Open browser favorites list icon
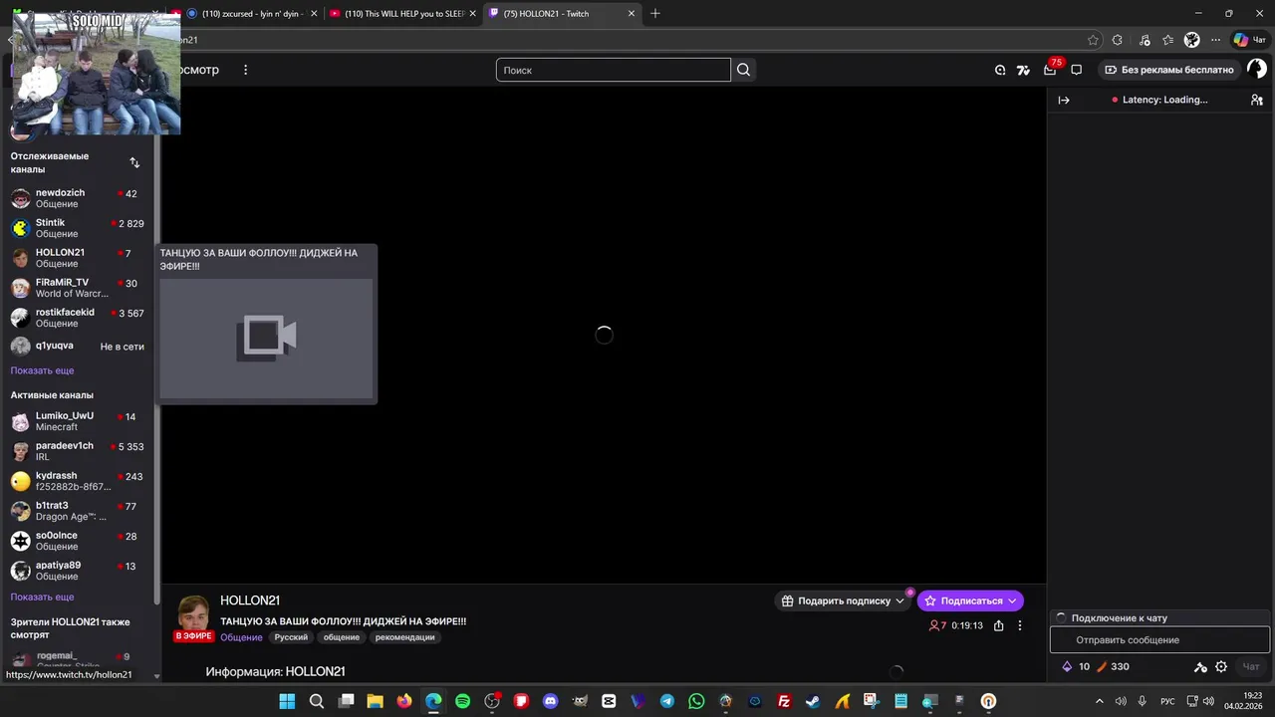1275x717 pixels. pyautogui.click(x=1167, y=40)
